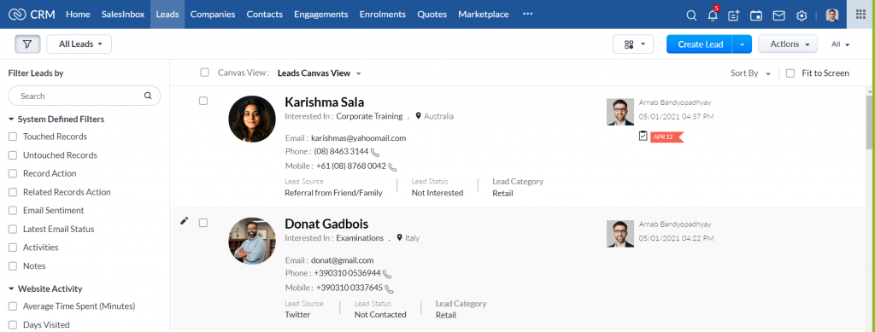Check the Email Sentiment filter
The width and height of the screenshot is (875, 332).
(13, 211)
